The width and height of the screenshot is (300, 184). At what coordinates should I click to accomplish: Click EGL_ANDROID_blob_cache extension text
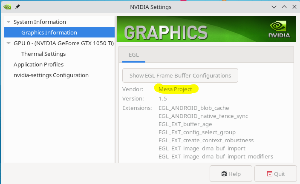tap(193, 108)
